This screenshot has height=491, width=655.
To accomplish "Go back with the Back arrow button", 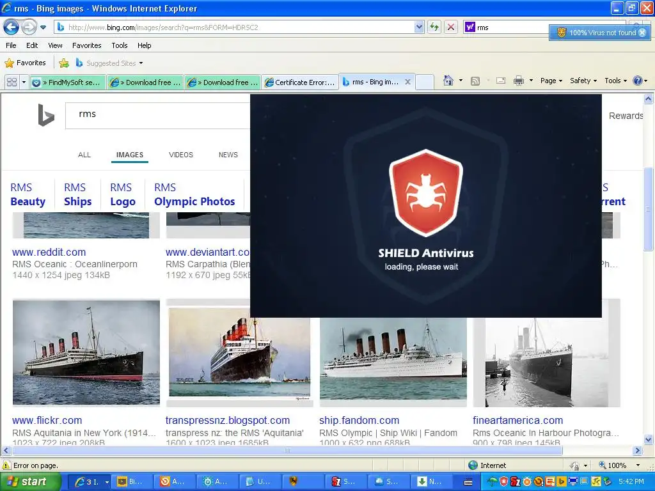I will [12, 27].
